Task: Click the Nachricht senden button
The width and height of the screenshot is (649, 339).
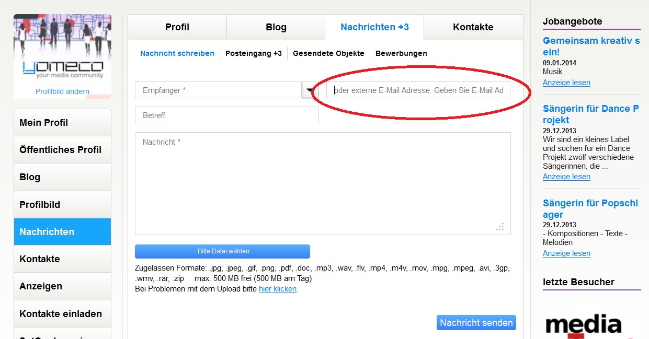Action: (x=476, y=323)
